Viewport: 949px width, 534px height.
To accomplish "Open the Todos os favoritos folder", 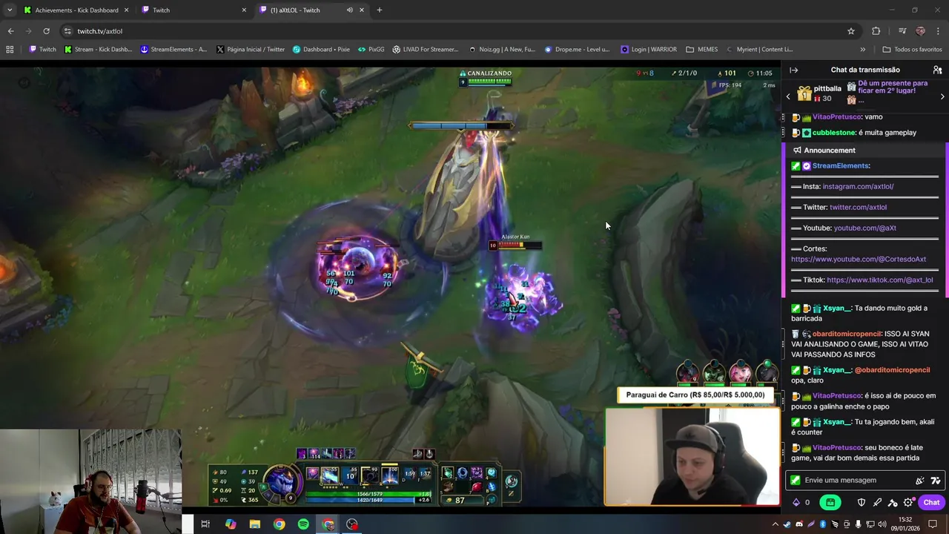I will [912, 50].
